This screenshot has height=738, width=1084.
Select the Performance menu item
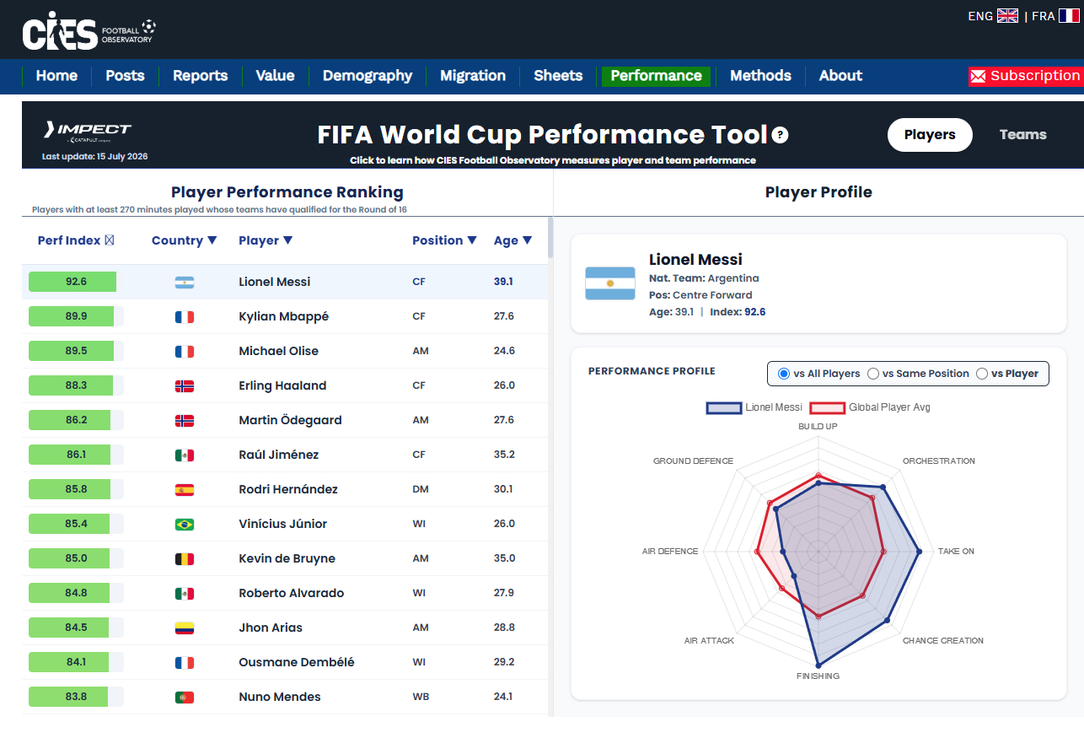coord(656,76)
